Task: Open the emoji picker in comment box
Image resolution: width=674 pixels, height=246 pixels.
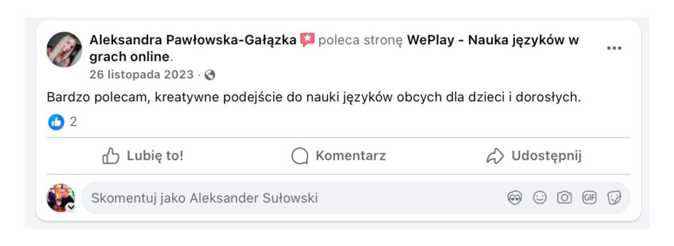Action: [x=540, y=198]
